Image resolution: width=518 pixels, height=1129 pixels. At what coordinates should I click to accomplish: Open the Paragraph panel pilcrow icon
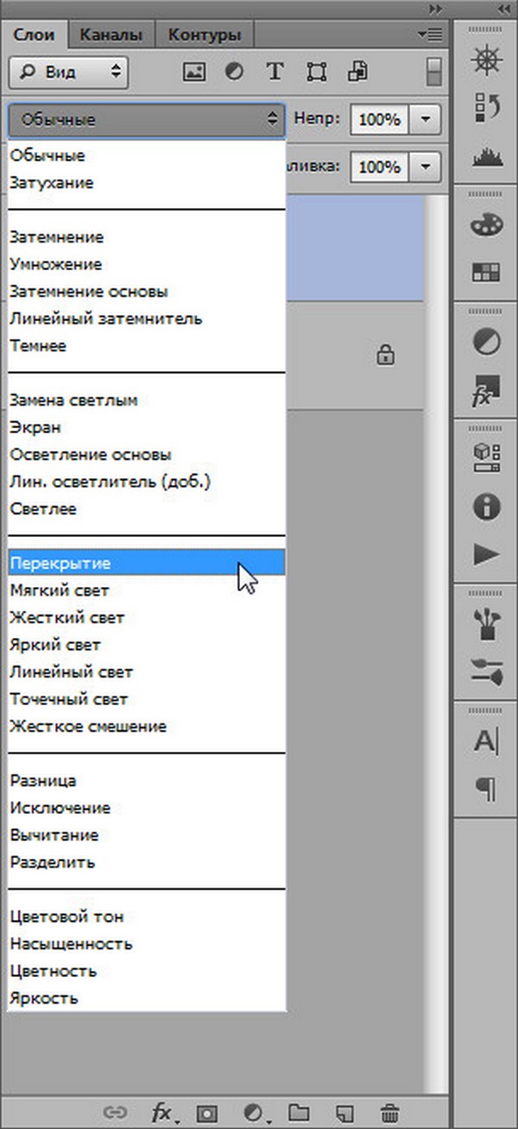click(x=486, y=789)
